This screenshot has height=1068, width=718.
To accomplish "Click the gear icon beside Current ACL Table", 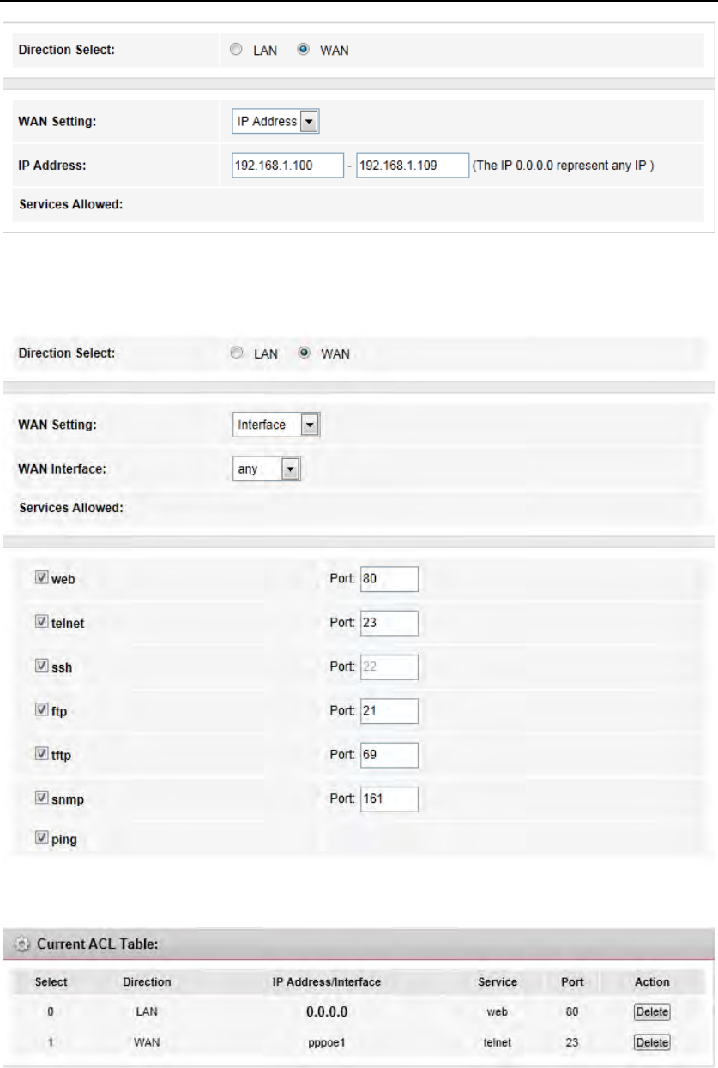I will [21, 944].
